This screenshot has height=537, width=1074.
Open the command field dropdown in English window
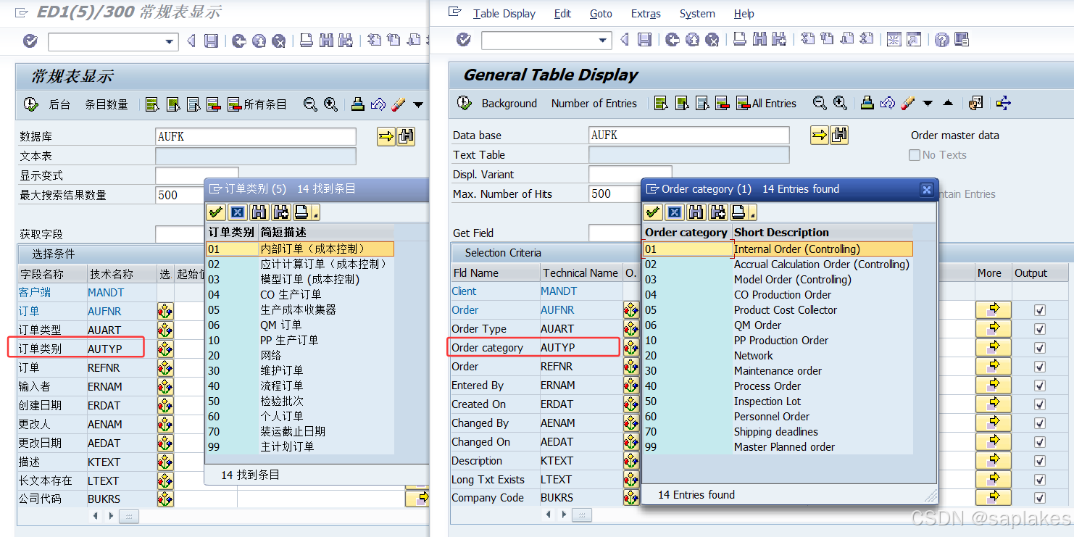[603, 40]
